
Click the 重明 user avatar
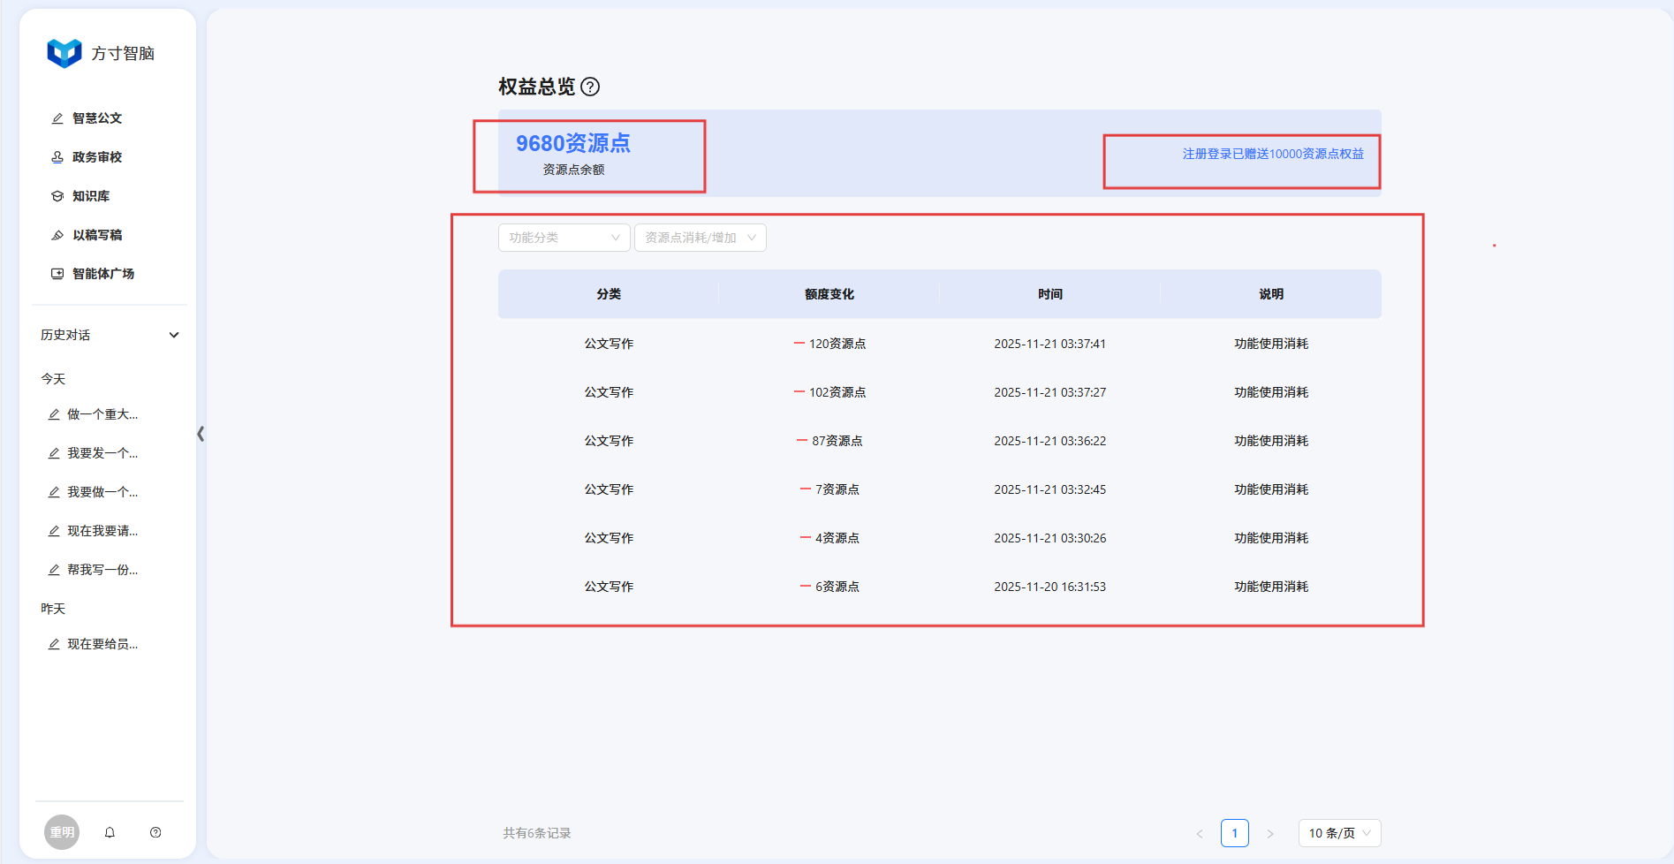point(62,832)
